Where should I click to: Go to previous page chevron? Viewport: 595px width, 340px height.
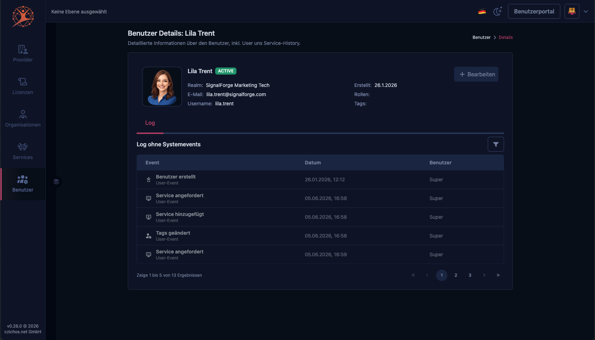coord(427,275)
